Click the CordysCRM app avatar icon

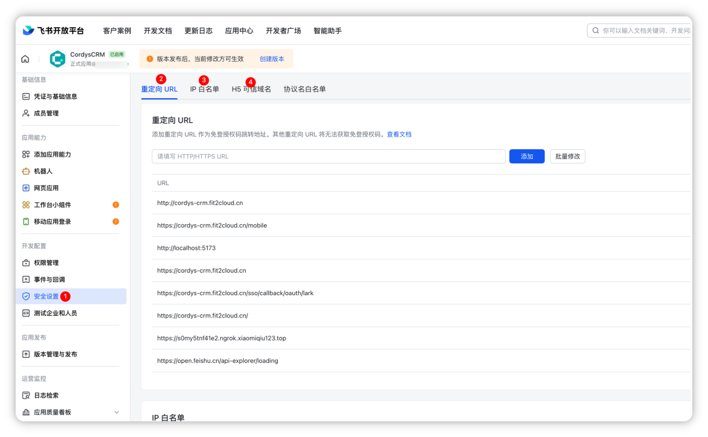tap(58, 59)
